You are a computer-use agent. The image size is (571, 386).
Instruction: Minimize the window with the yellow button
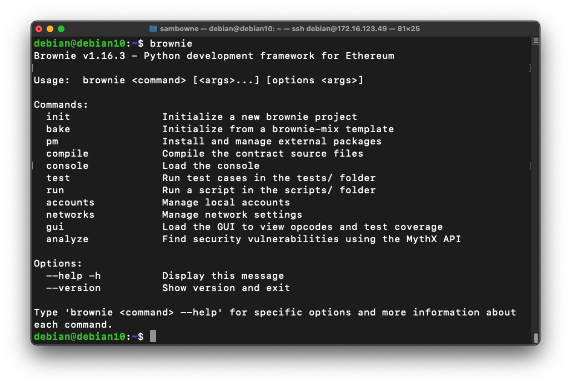pyautogui.click(x=50, y=29)
